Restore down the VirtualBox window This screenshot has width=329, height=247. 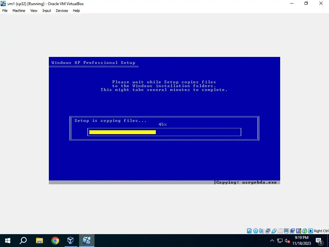coord(306,3)
